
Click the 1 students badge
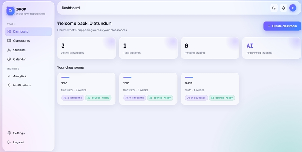pos(73,98)
